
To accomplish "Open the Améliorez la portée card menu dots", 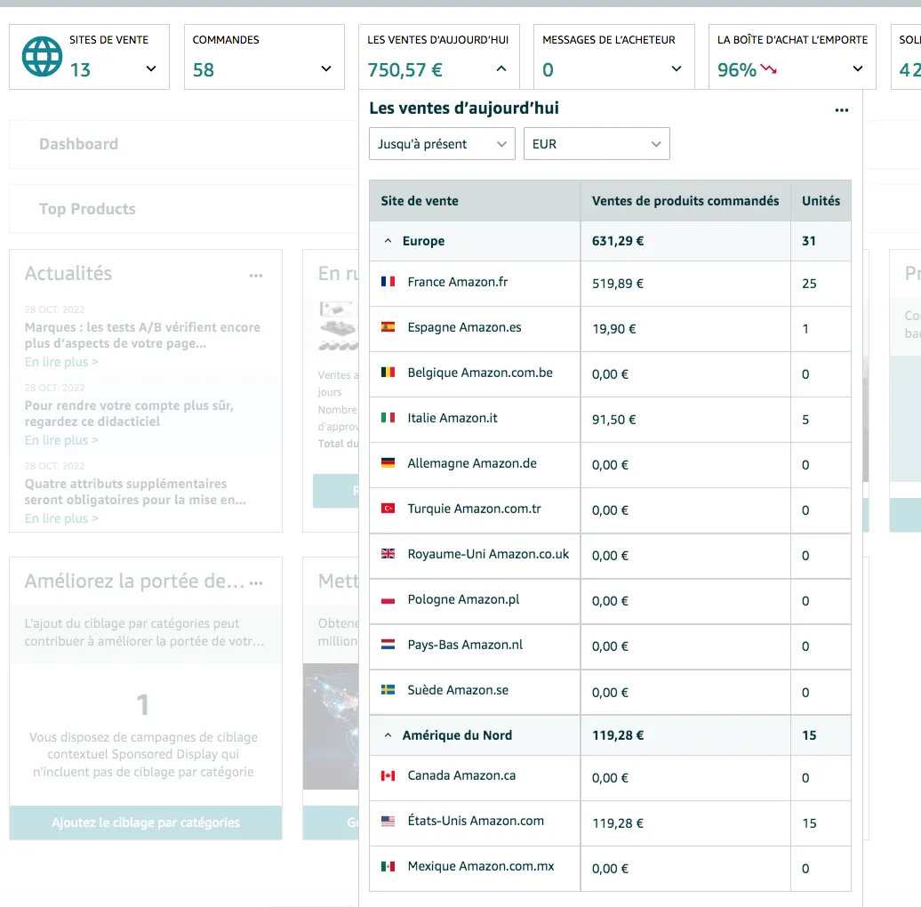I will click(255, 582).
